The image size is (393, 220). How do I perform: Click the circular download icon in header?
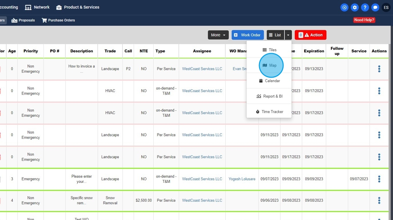(x=344, y=7)
